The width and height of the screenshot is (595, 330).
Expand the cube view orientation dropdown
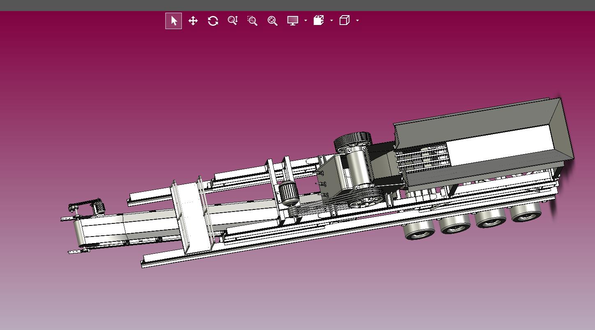(357, 20)
